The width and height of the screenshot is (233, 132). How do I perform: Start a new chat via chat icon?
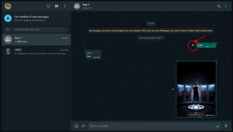click(57, 6)
